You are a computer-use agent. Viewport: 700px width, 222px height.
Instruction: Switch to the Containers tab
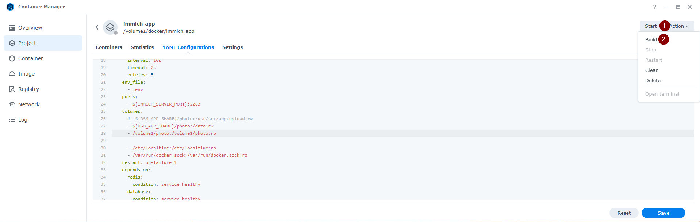[x=109, y=47]
